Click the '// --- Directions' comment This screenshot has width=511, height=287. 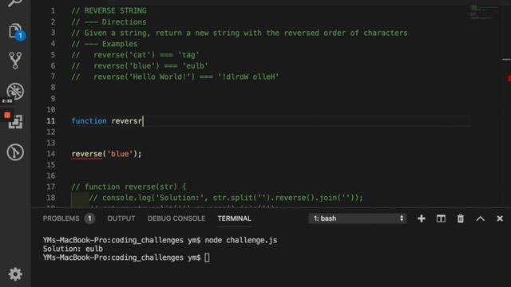pyautogui.click(x=109, y=22)
